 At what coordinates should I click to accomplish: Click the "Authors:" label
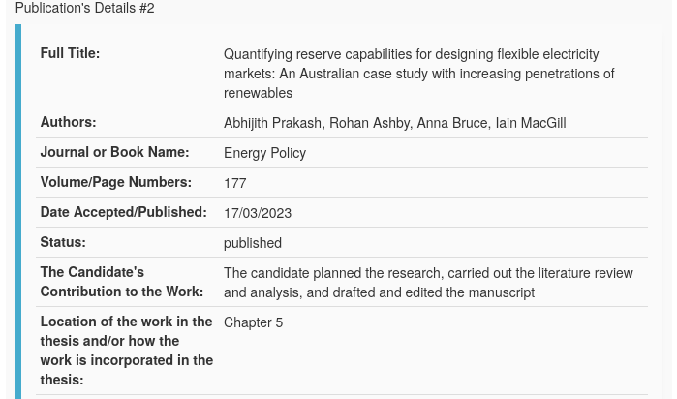68,123
